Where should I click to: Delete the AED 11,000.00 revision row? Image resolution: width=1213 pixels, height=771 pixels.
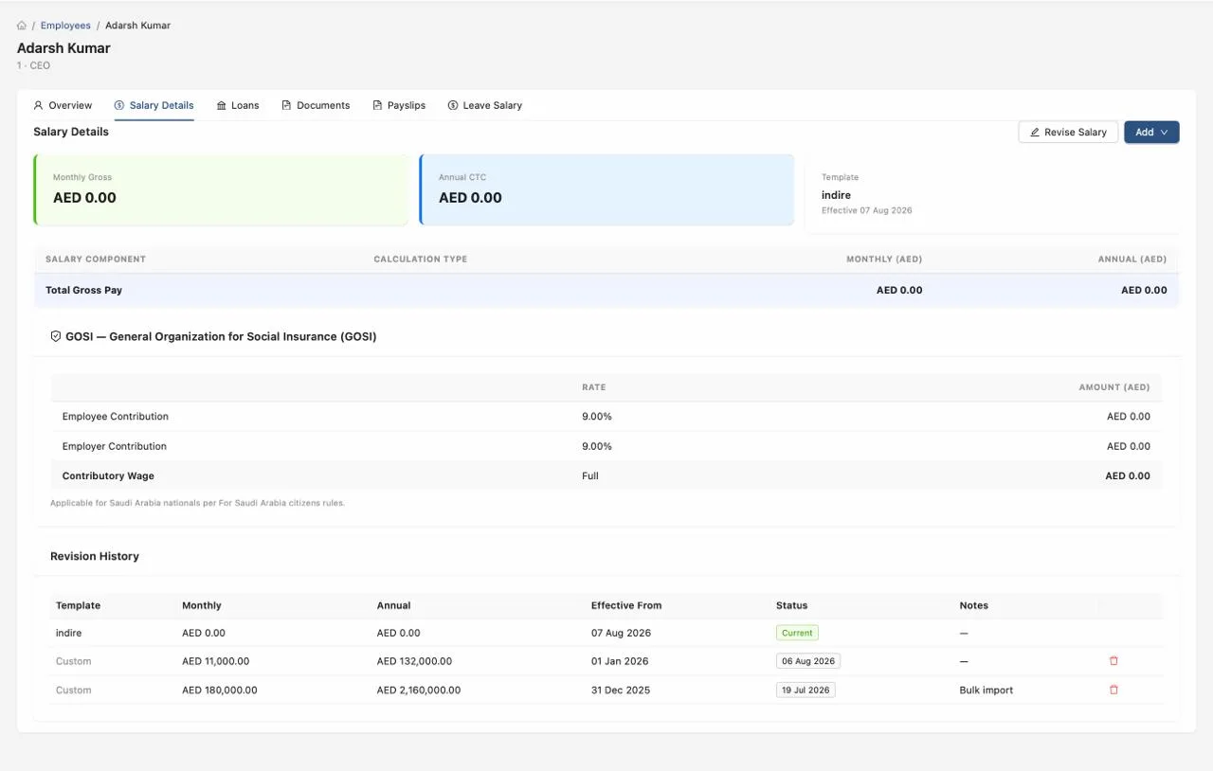(x=1113, y=661)
